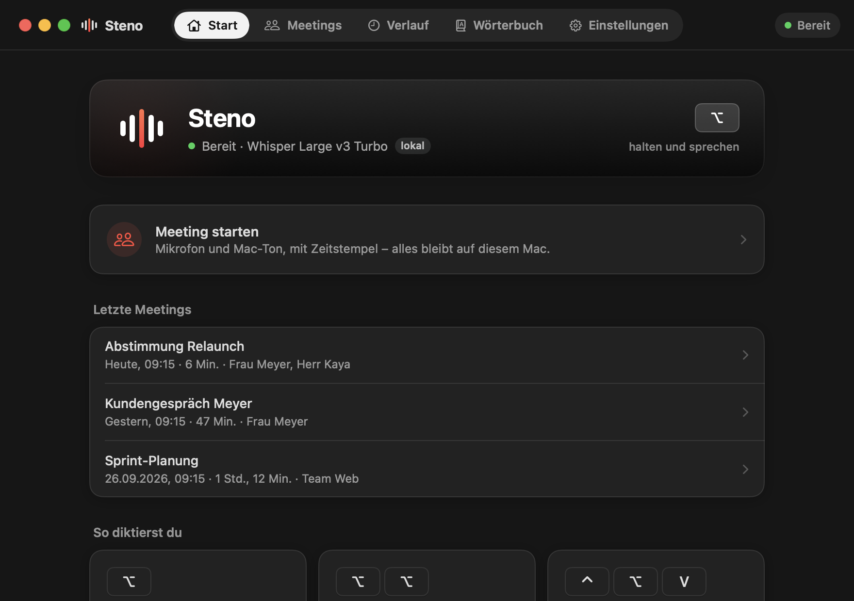Click the house icon in Start tab
The height and width of the screenshot is (601, 854).
click(x=194, y=25)
